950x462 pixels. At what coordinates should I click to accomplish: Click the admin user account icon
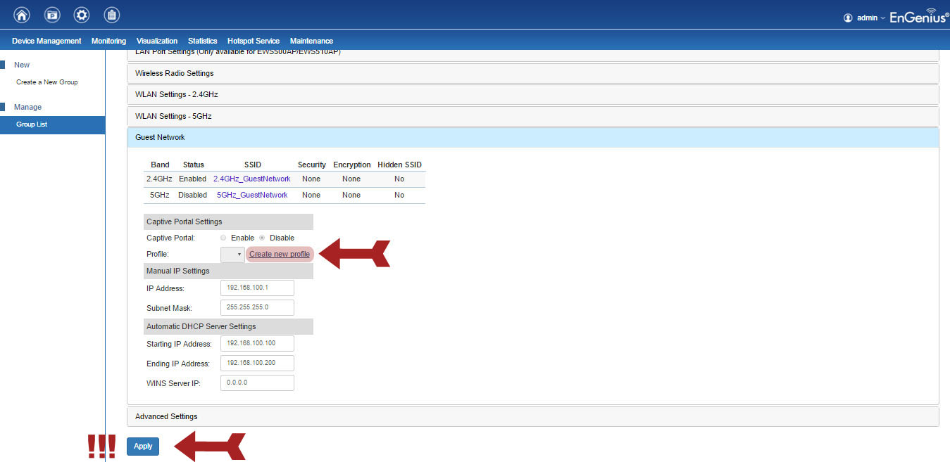[848, 18]
